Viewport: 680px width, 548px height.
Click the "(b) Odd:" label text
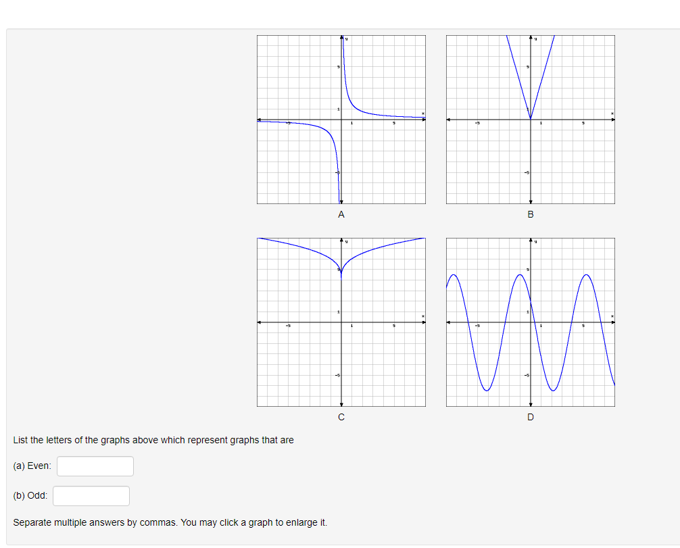tap(30, 495)
